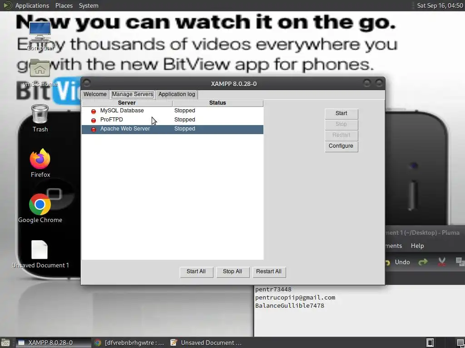Viewport: 465px width, 348px height.
Task: Open the Help menu in Pluma
Action: point(417,246)
